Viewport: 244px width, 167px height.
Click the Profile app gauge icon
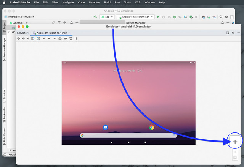(x=185, y=17)
